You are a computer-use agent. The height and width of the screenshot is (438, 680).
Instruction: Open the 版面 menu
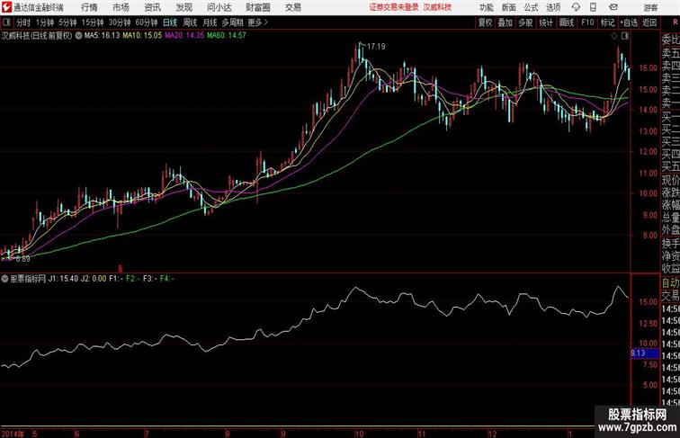(x=509, y=7)
